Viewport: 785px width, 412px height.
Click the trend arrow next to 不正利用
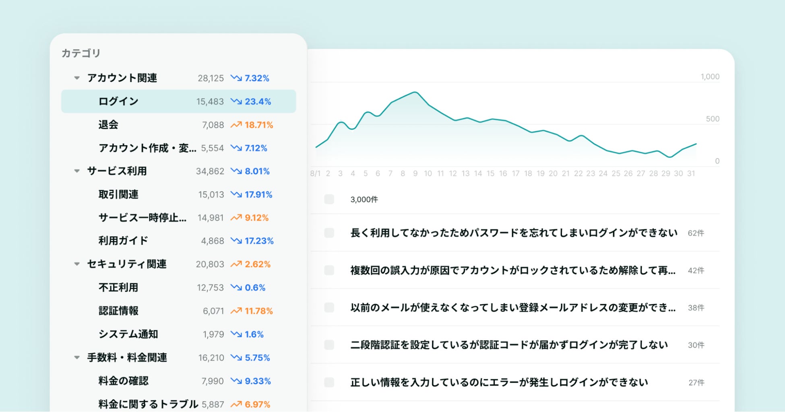(236, 288)
